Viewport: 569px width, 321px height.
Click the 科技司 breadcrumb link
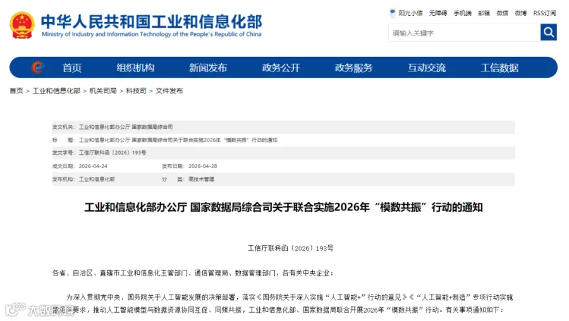tap(136, 91)
